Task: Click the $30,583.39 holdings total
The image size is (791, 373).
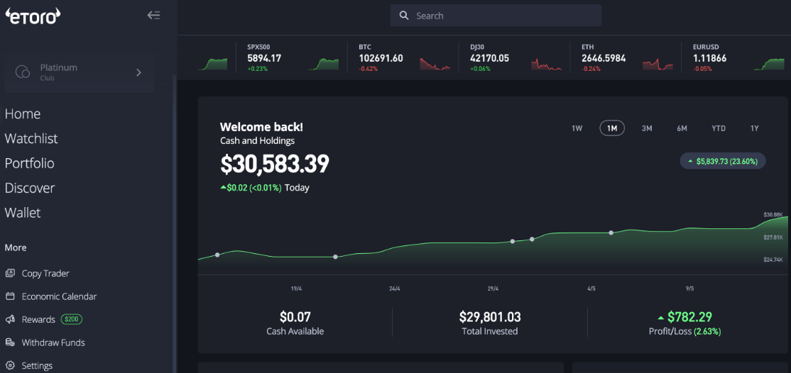Action: click(275, 165)
